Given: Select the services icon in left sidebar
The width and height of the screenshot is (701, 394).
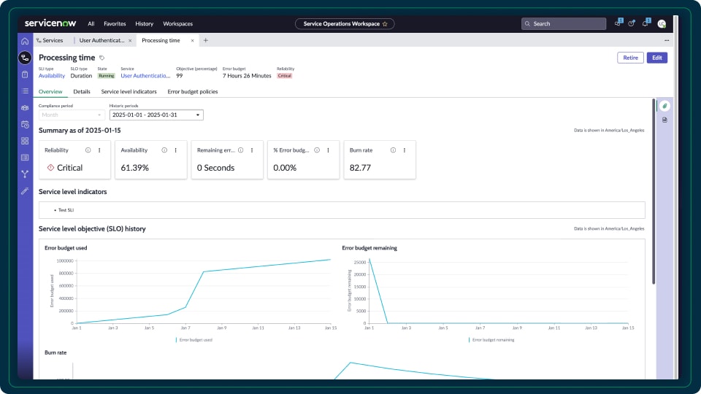Looking at the screenshot, I should pyautogui.click(x=25, y=58).
